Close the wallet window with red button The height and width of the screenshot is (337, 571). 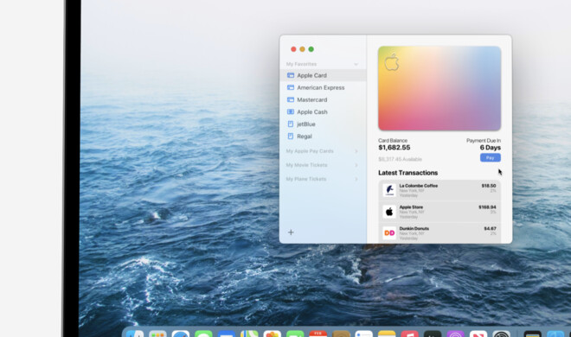(293, 49)
